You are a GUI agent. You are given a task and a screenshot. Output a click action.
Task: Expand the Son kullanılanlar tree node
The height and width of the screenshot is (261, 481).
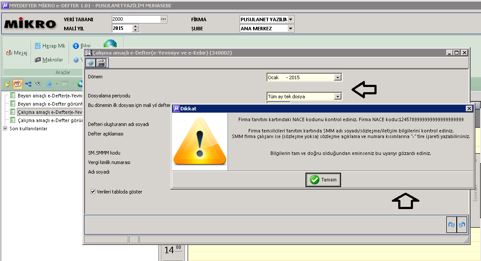click(5, 129)
